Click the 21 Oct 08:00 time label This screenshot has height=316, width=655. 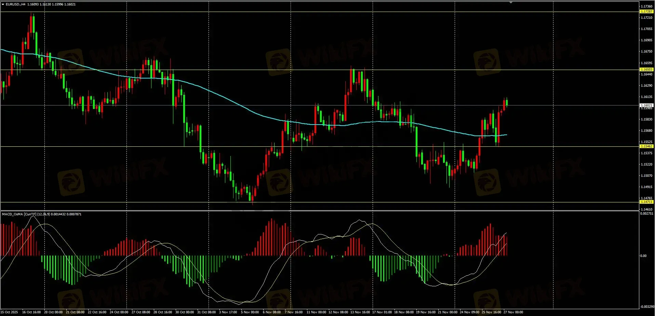[x=75, y=312]
